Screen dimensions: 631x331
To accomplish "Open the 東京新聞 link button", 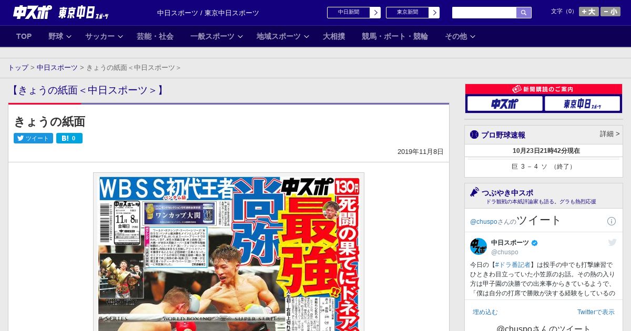I will point(407,13).
